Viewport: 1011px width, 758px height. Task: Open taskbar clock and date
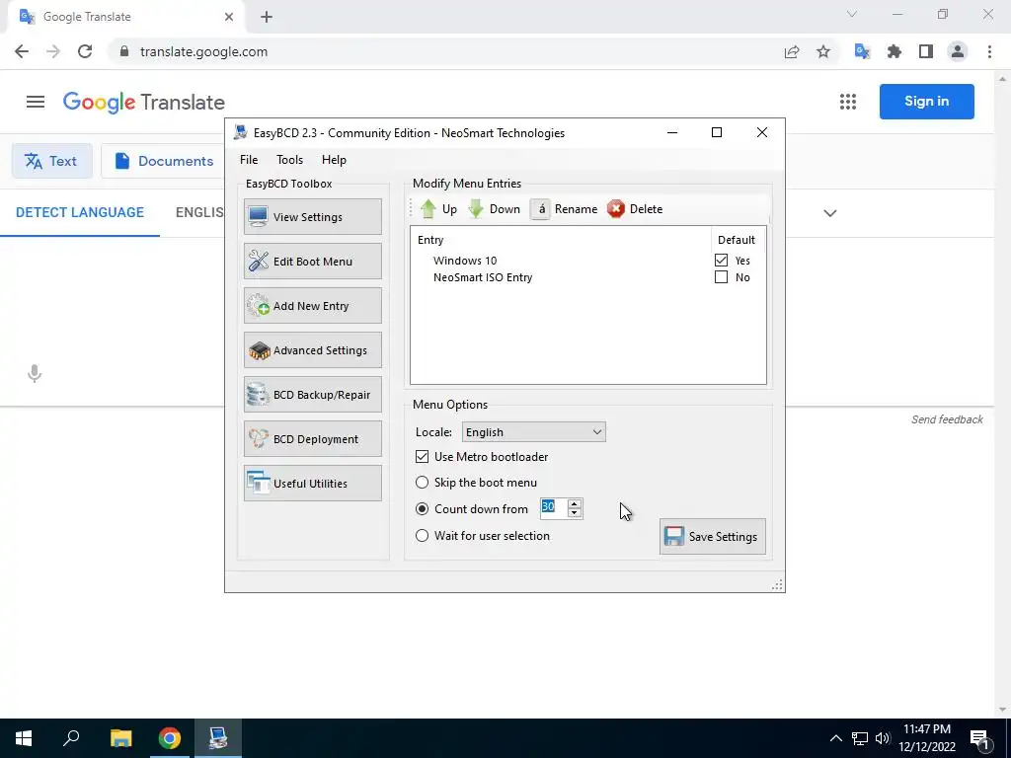pos(927,738)
